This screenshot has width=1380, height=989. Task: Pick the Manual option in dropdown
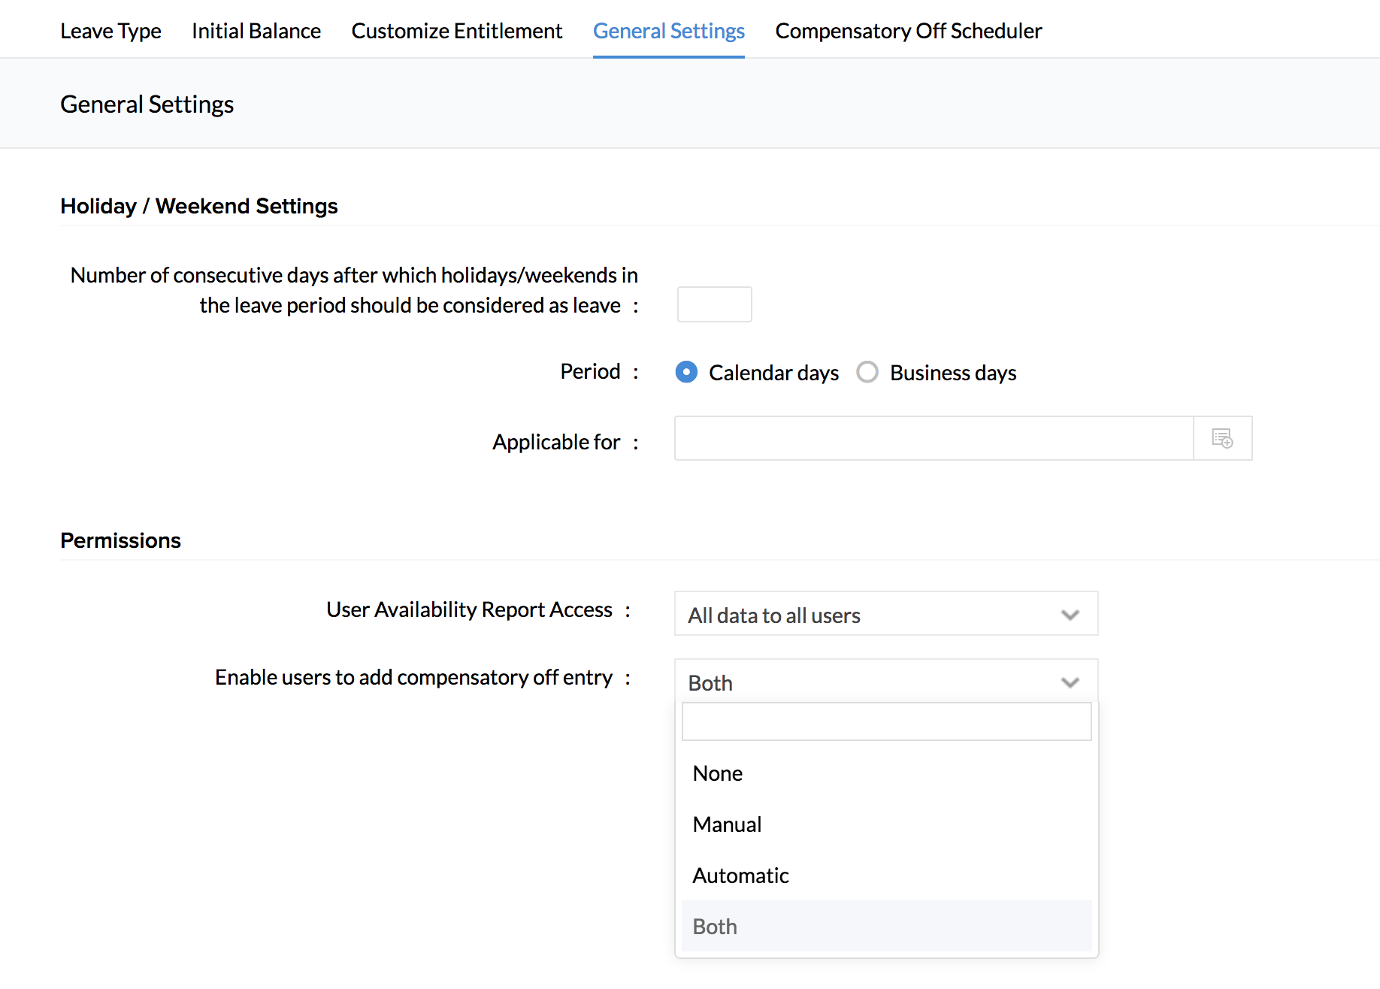pos(727,824)
